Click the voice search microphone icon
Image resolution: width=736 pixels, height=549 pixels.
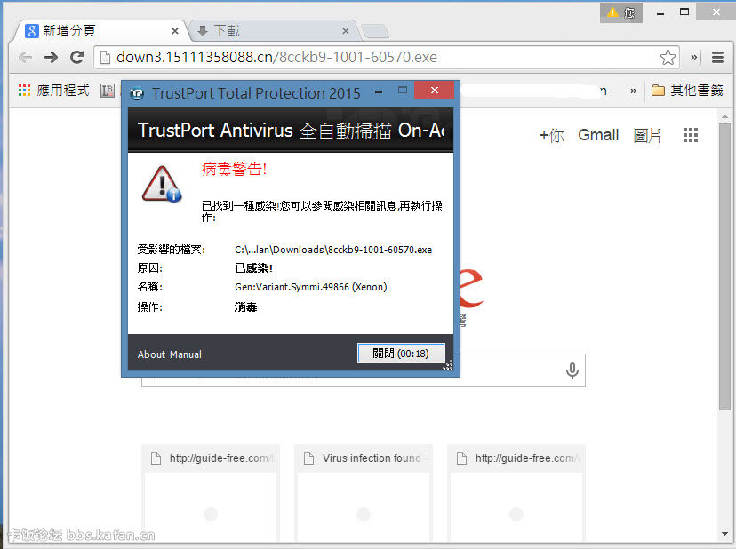point(572,371)
